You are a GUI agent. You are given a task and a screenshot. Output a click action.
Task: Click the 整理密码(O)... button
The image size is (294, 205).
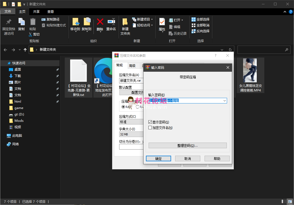click(x=187, y=146)
